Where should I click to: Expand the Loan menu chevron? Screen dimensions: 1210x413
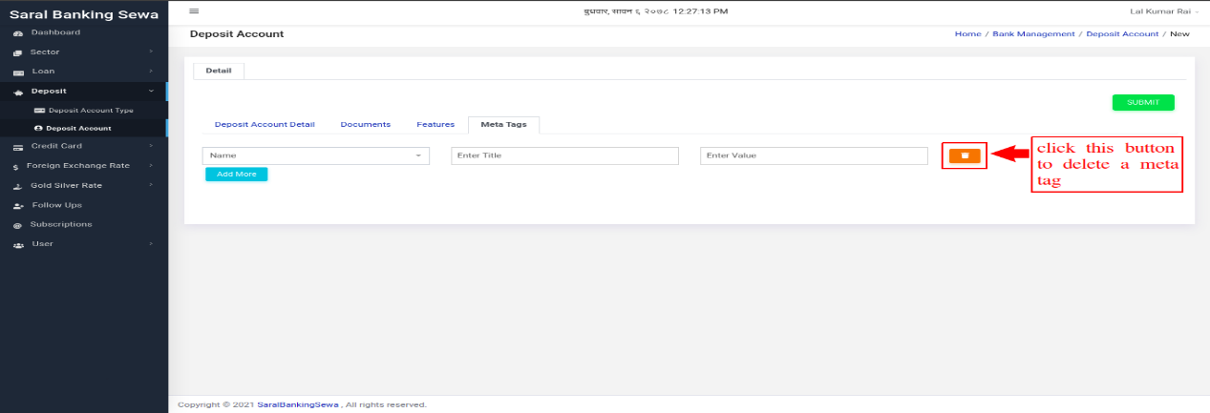tap(151, 71)
